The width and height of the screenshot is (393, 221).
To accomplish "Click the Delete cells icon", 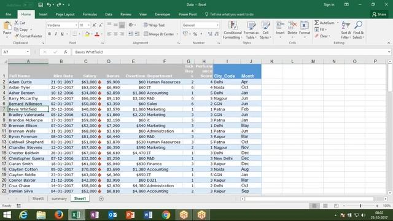I will point(292,26).
